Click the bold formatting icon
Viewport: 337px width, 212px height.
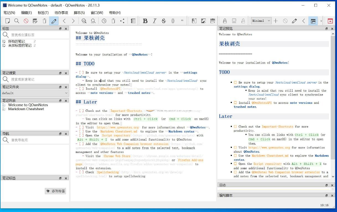coord(145,21)
